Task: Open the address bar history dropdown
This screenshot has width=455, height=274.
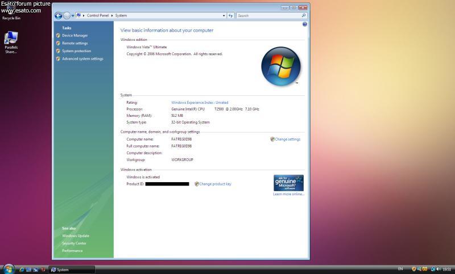Action: pos(224,16)
